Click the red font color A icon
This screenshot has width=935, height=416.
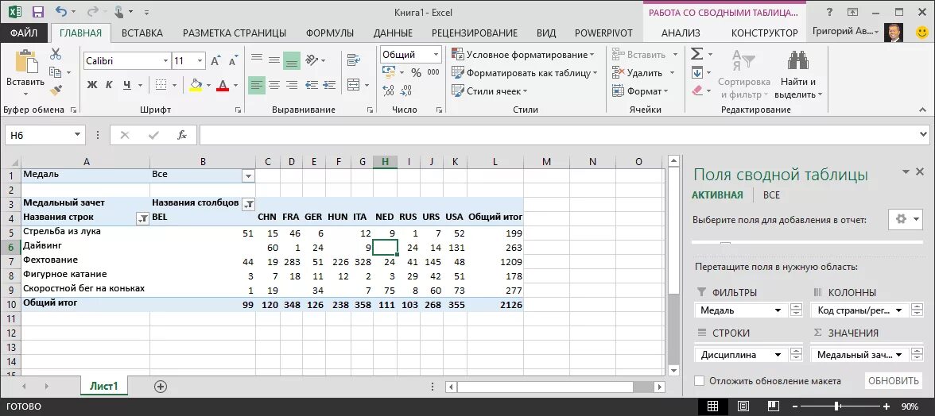[223, 85]
